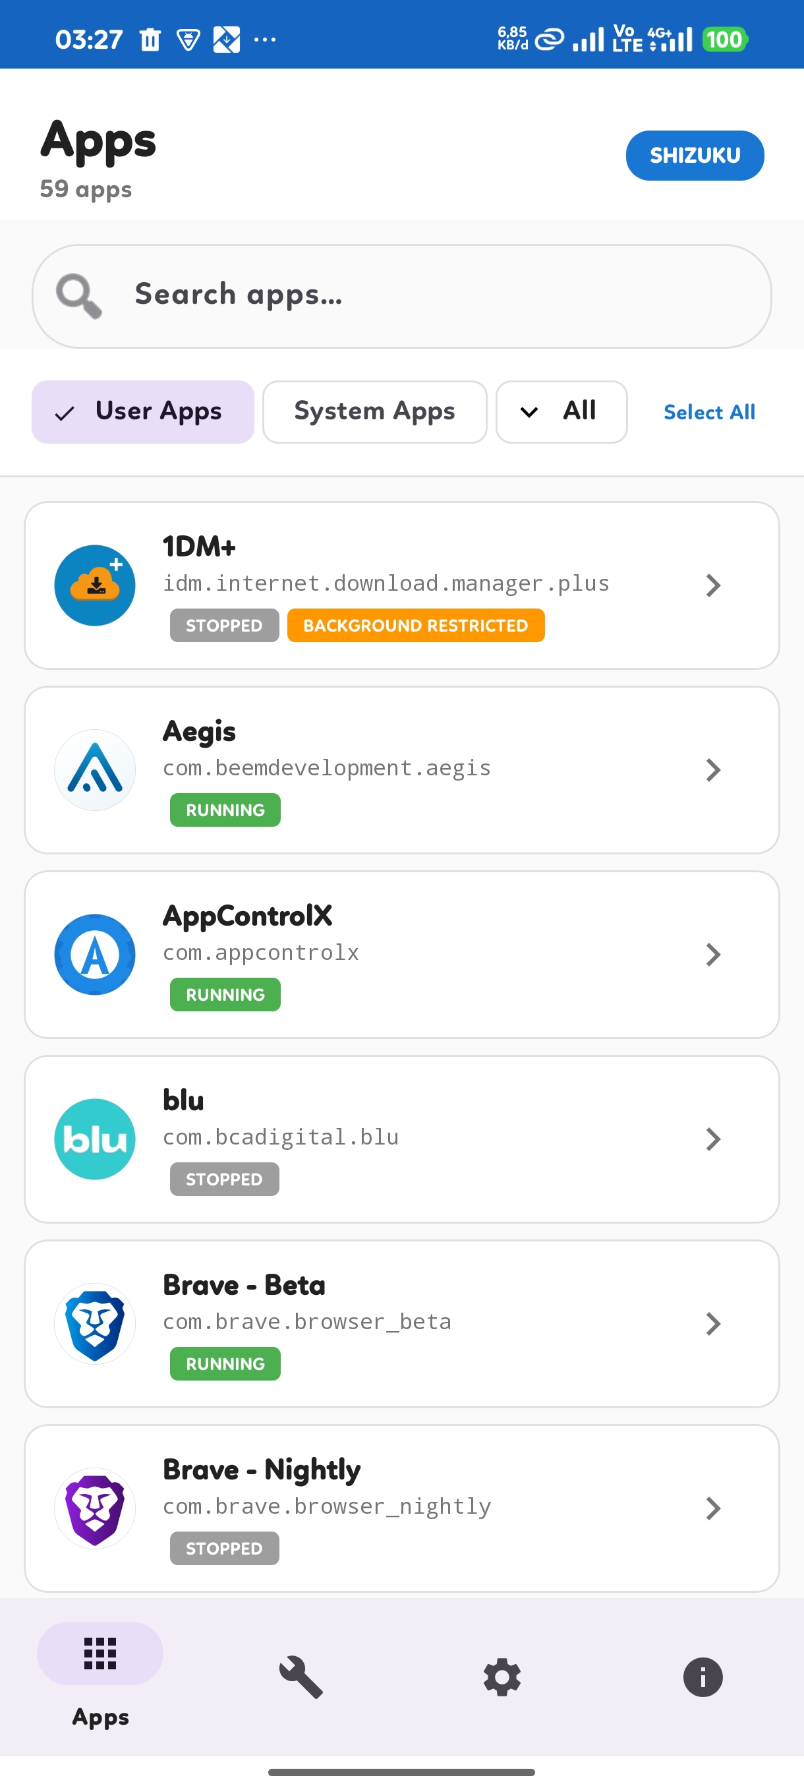Expand details for the Aegis app
The image size is (804, 1788).
714,769
